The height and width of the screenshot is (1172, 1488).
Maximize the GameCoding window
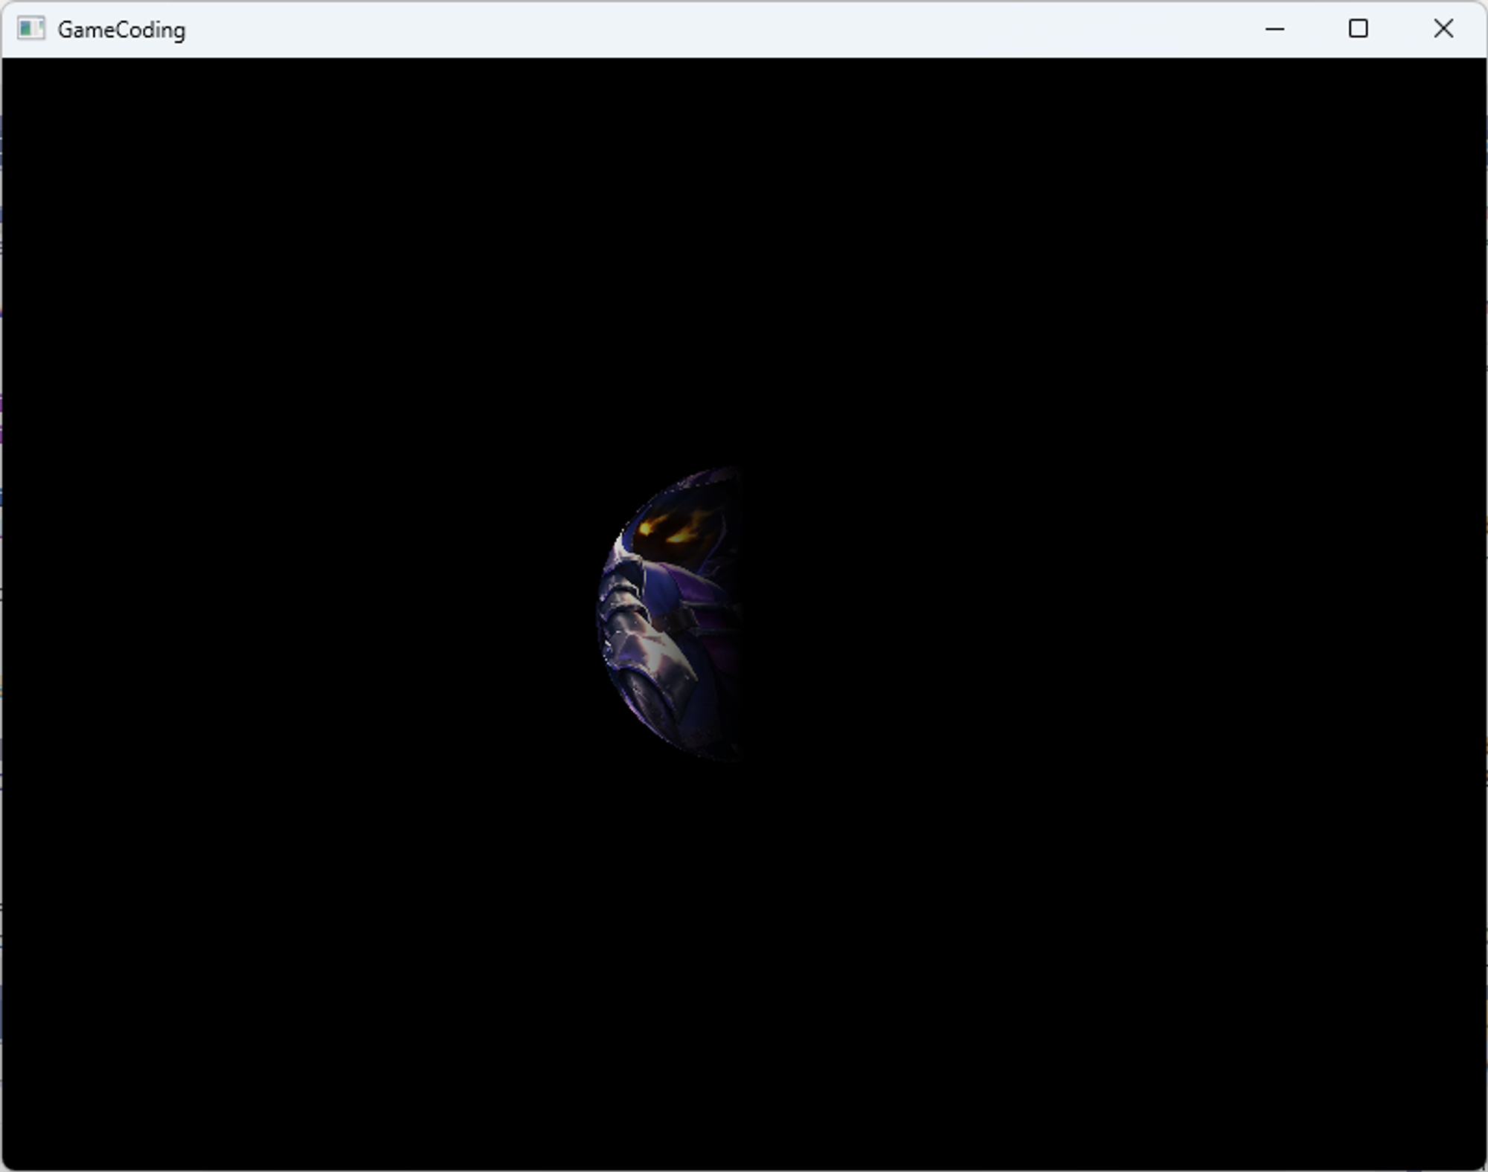point(1359,29)
